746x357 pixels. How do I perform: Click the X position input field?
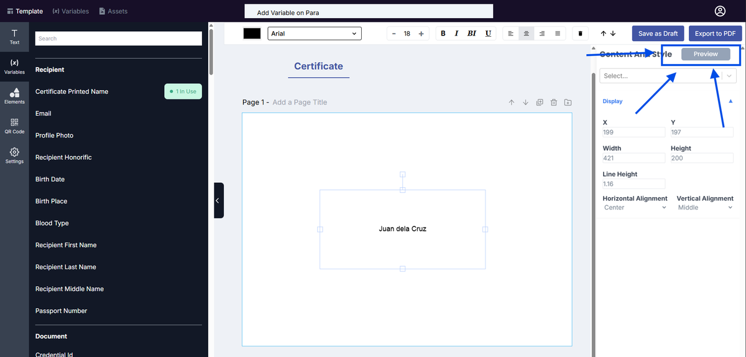click(x=634, y=132)
